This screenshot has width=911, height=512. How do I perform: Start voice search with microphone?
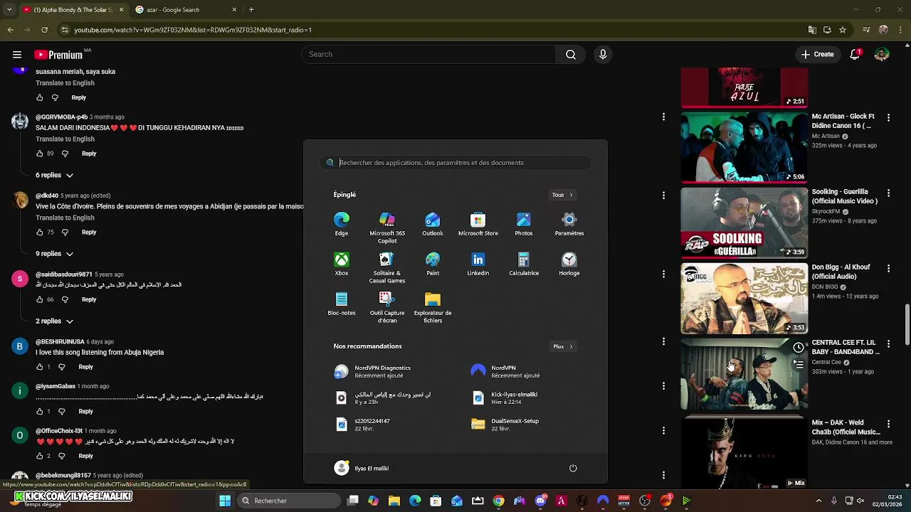tap(603, 54)
